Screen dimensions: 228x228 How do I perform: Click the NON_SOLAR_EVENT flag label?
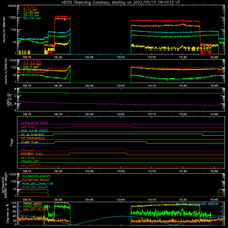[x=34, y=131]
